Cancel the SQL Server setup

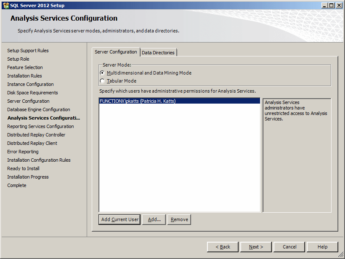(x=289, y=247)
